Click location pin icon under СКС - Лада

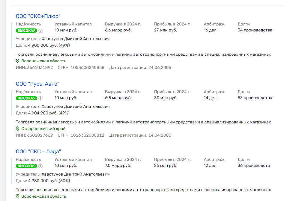[17, 196]
